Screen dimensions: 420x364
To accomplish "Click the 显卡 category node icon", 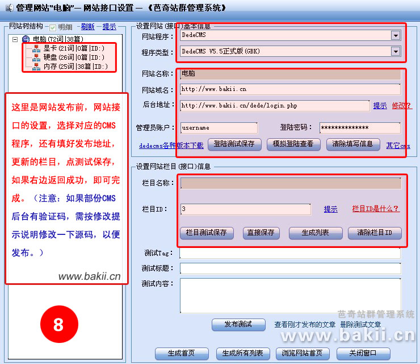I will 36,48.
